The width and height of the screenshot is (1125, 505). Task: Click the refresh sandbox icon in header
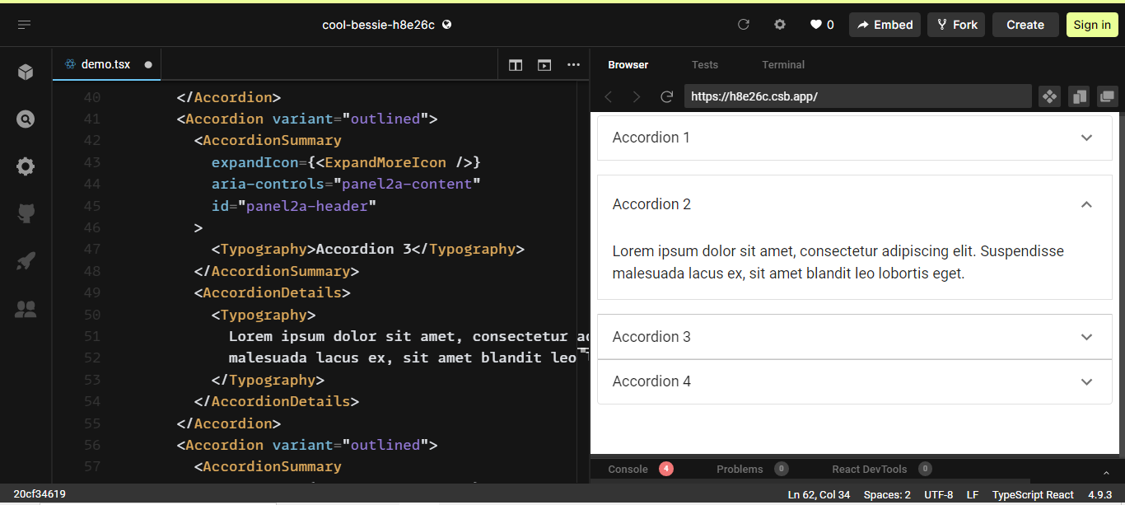tap(744, 25)
